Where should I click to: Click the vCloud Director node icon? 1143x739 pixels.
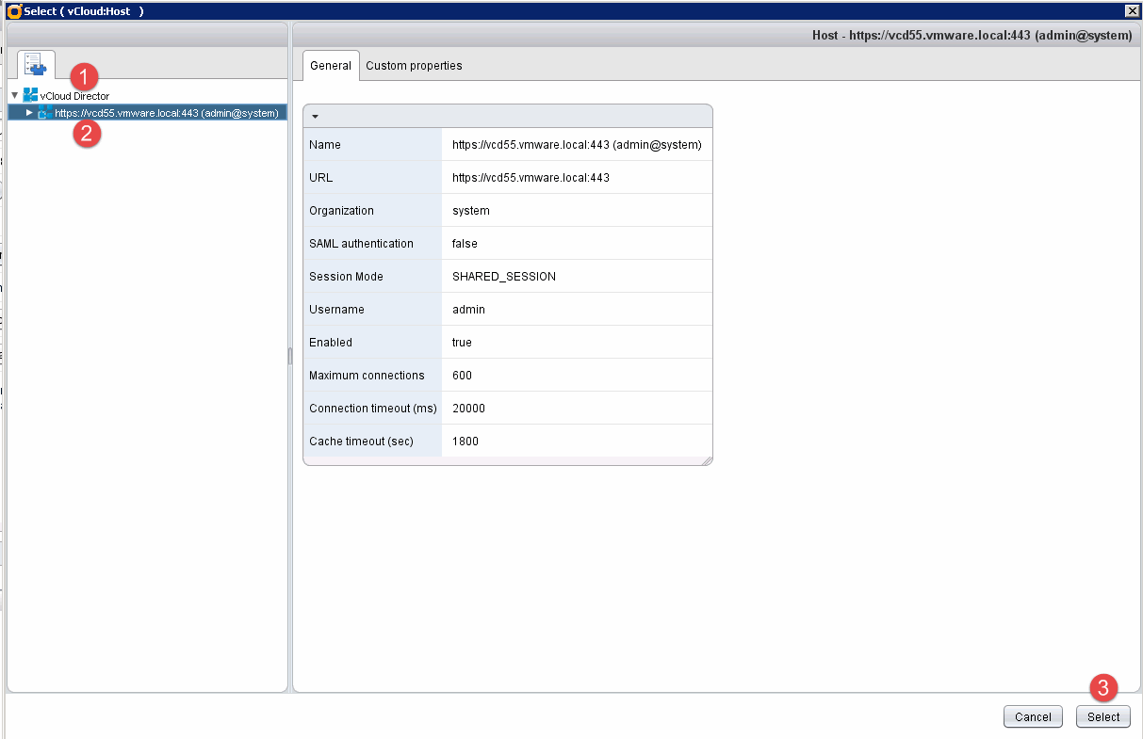pyautogui.click(x=30, y=96)
